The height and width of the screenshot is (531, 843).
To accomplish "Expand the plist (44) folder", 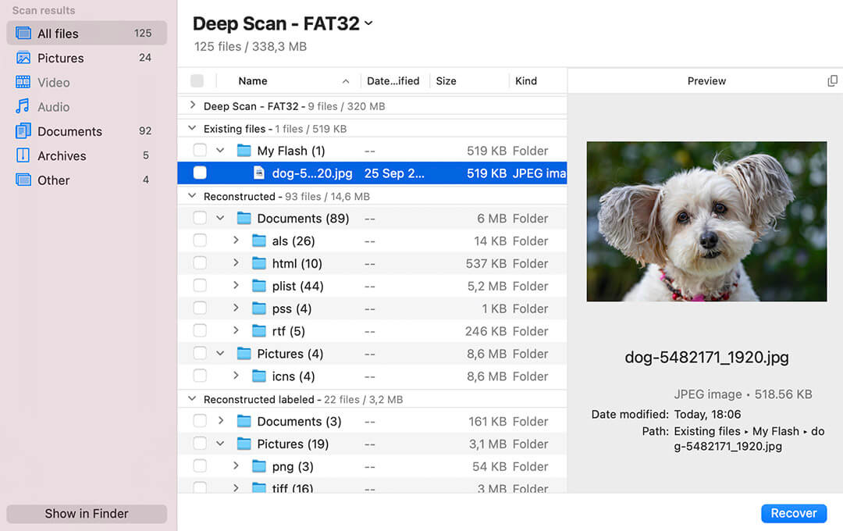I will pos(236,286).
